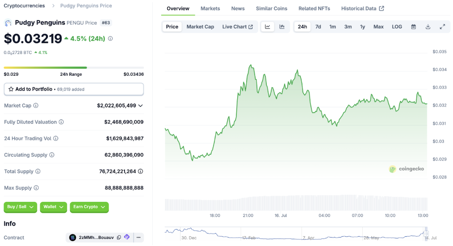Screen dimensions: 453x246
Task: Click the #63 rank badge
Action: [x=106, y=23]
